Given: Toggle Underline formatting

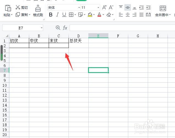Looking at the screenshot, I should 64,15.
